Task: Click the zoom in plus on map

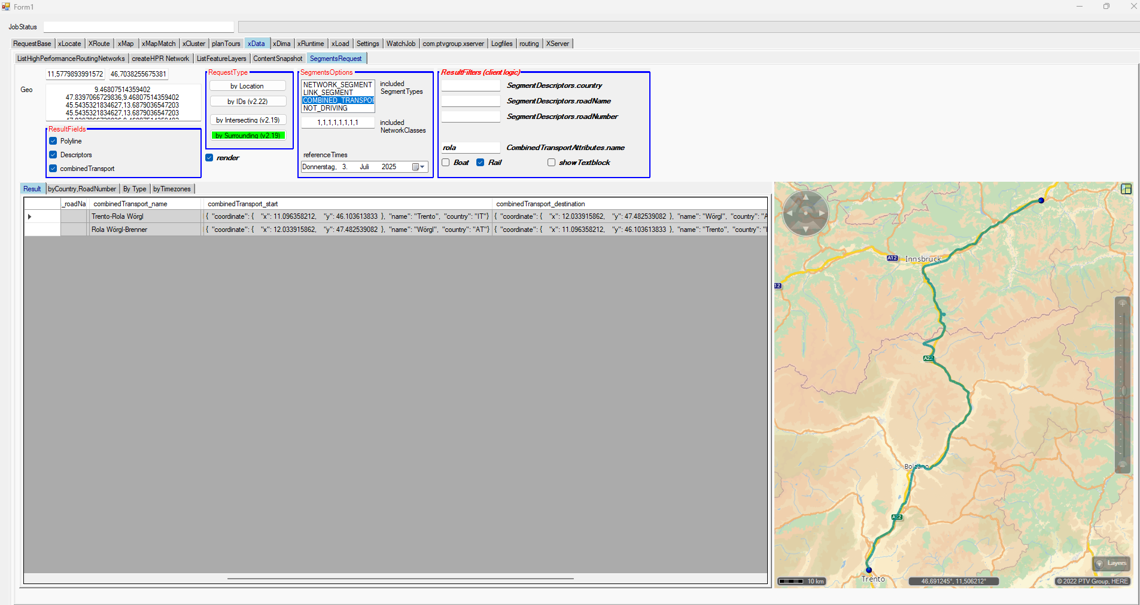Action: pos(1123,304)
